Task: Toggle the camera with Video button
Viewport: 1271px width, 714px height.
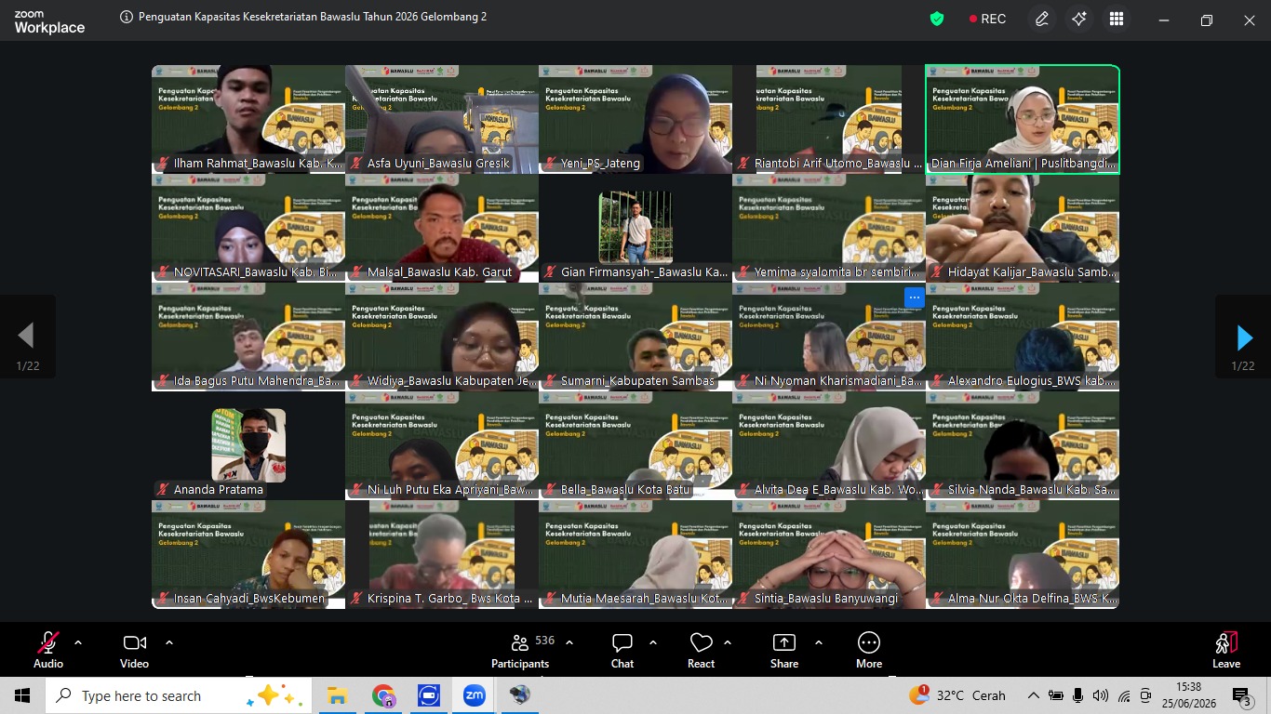Action: 134,650
